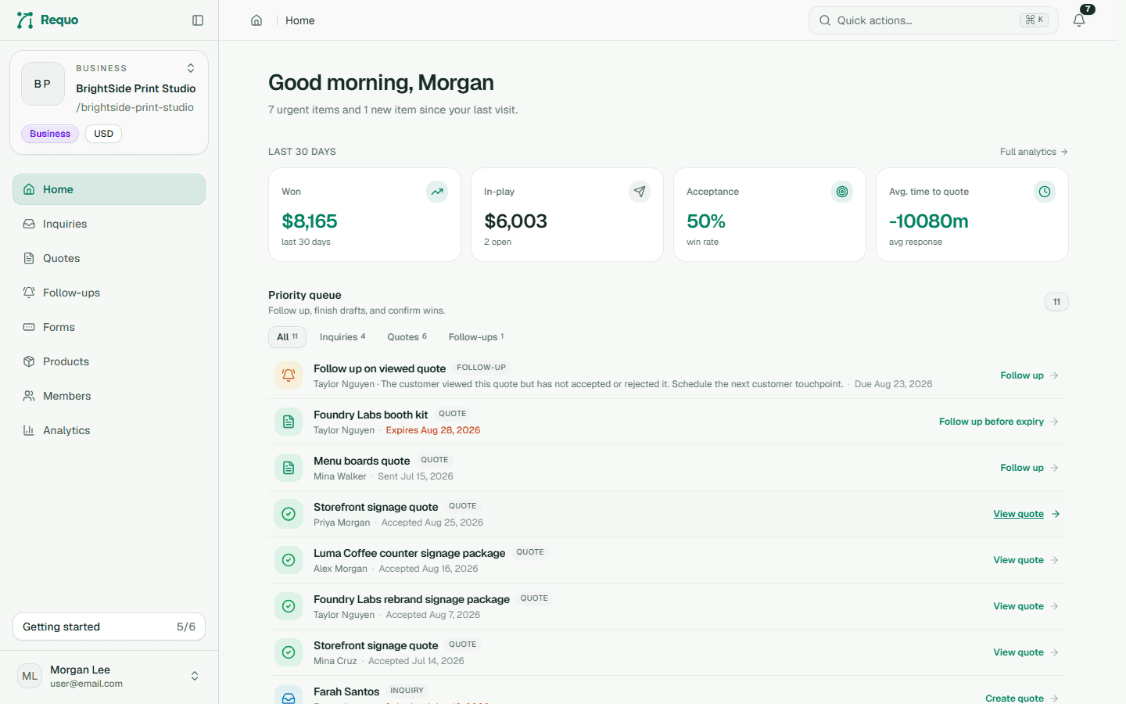The height and width of the screenshot is (704, 1126).
Task: Click Follow up before expiry link
Action: pyautogui.click(x=999, y=422)
